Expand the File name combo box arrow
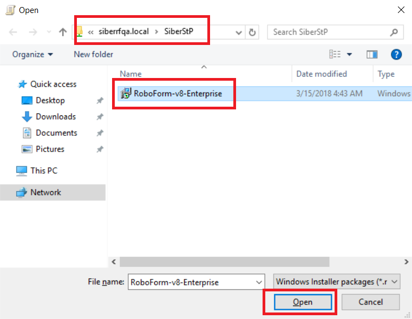412x319 pixels. click(x=258, y=282)
